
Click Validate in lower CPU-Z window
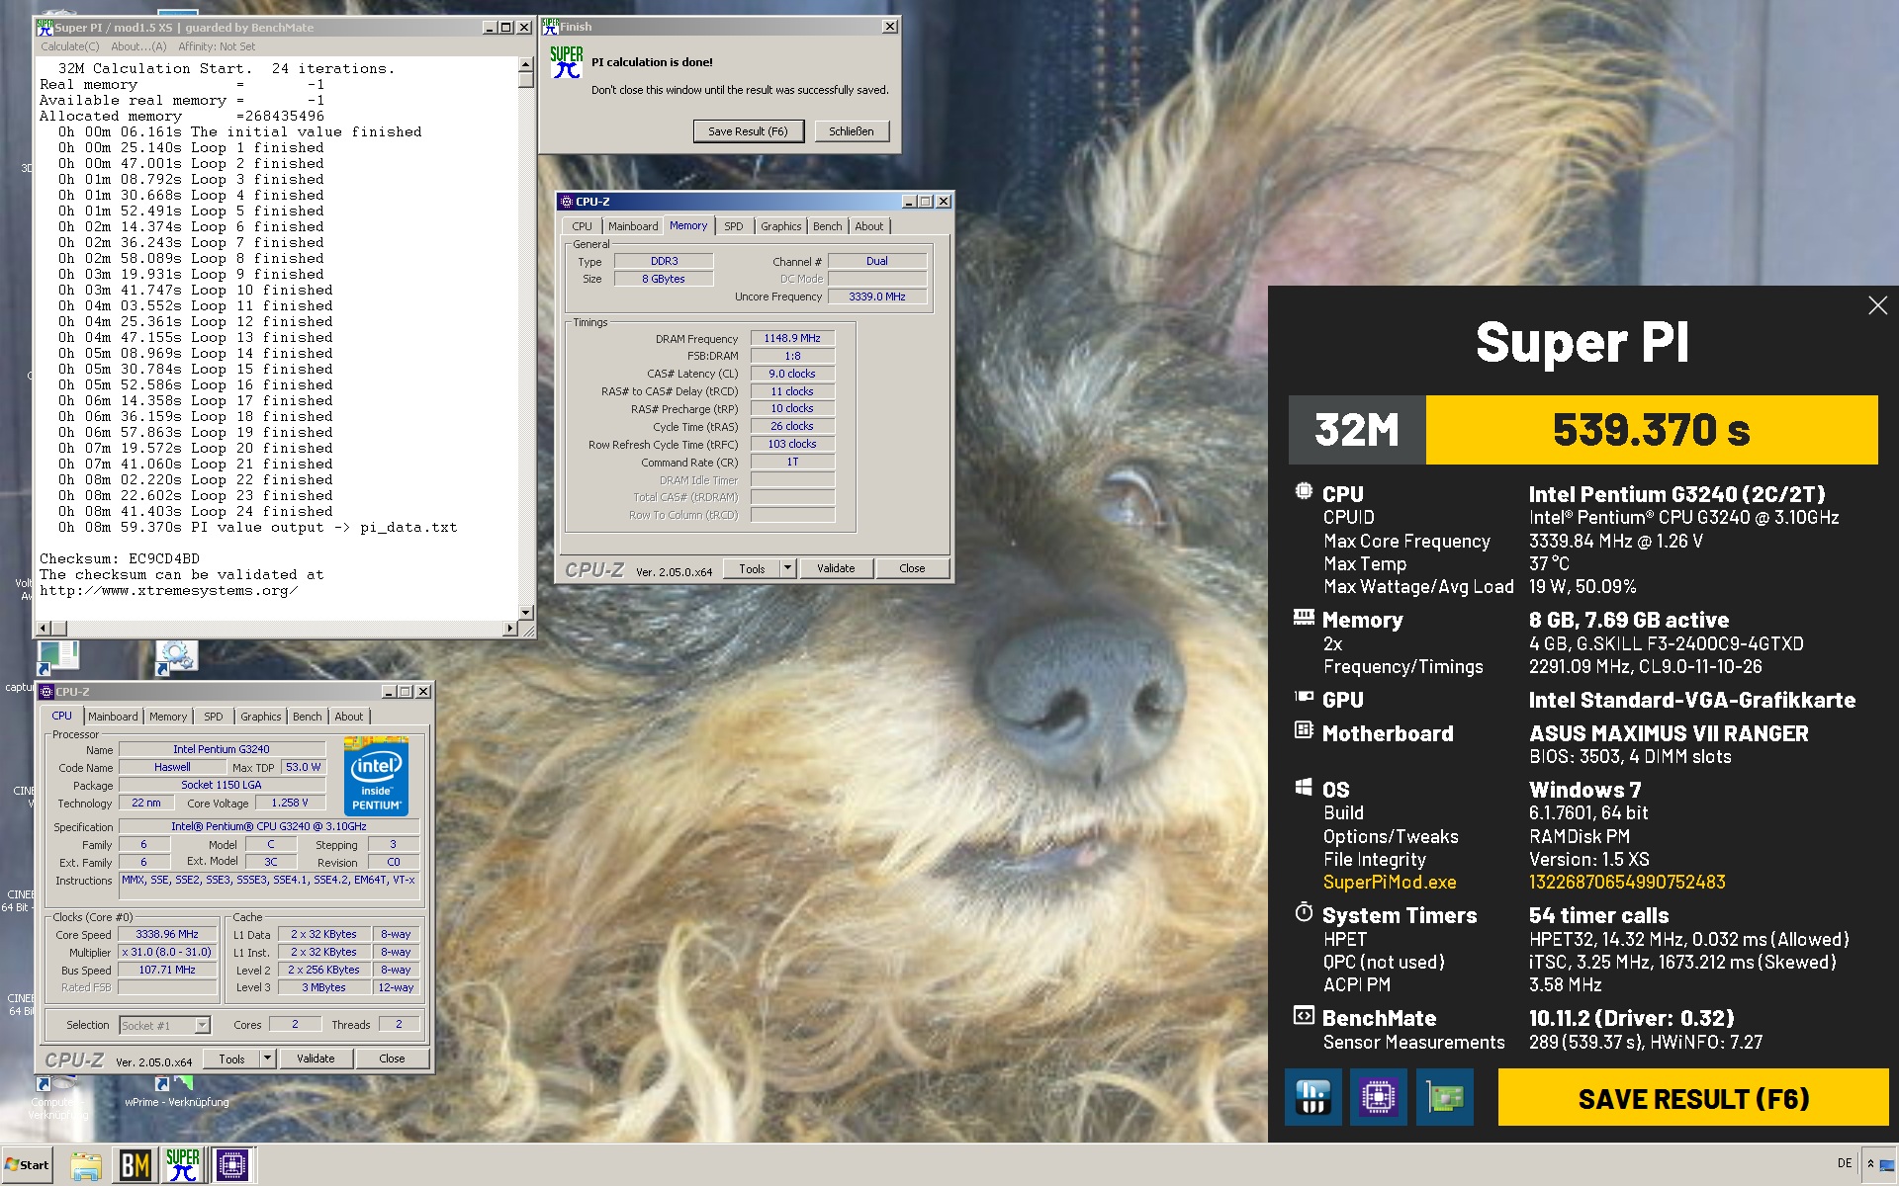click(316, 1059)
